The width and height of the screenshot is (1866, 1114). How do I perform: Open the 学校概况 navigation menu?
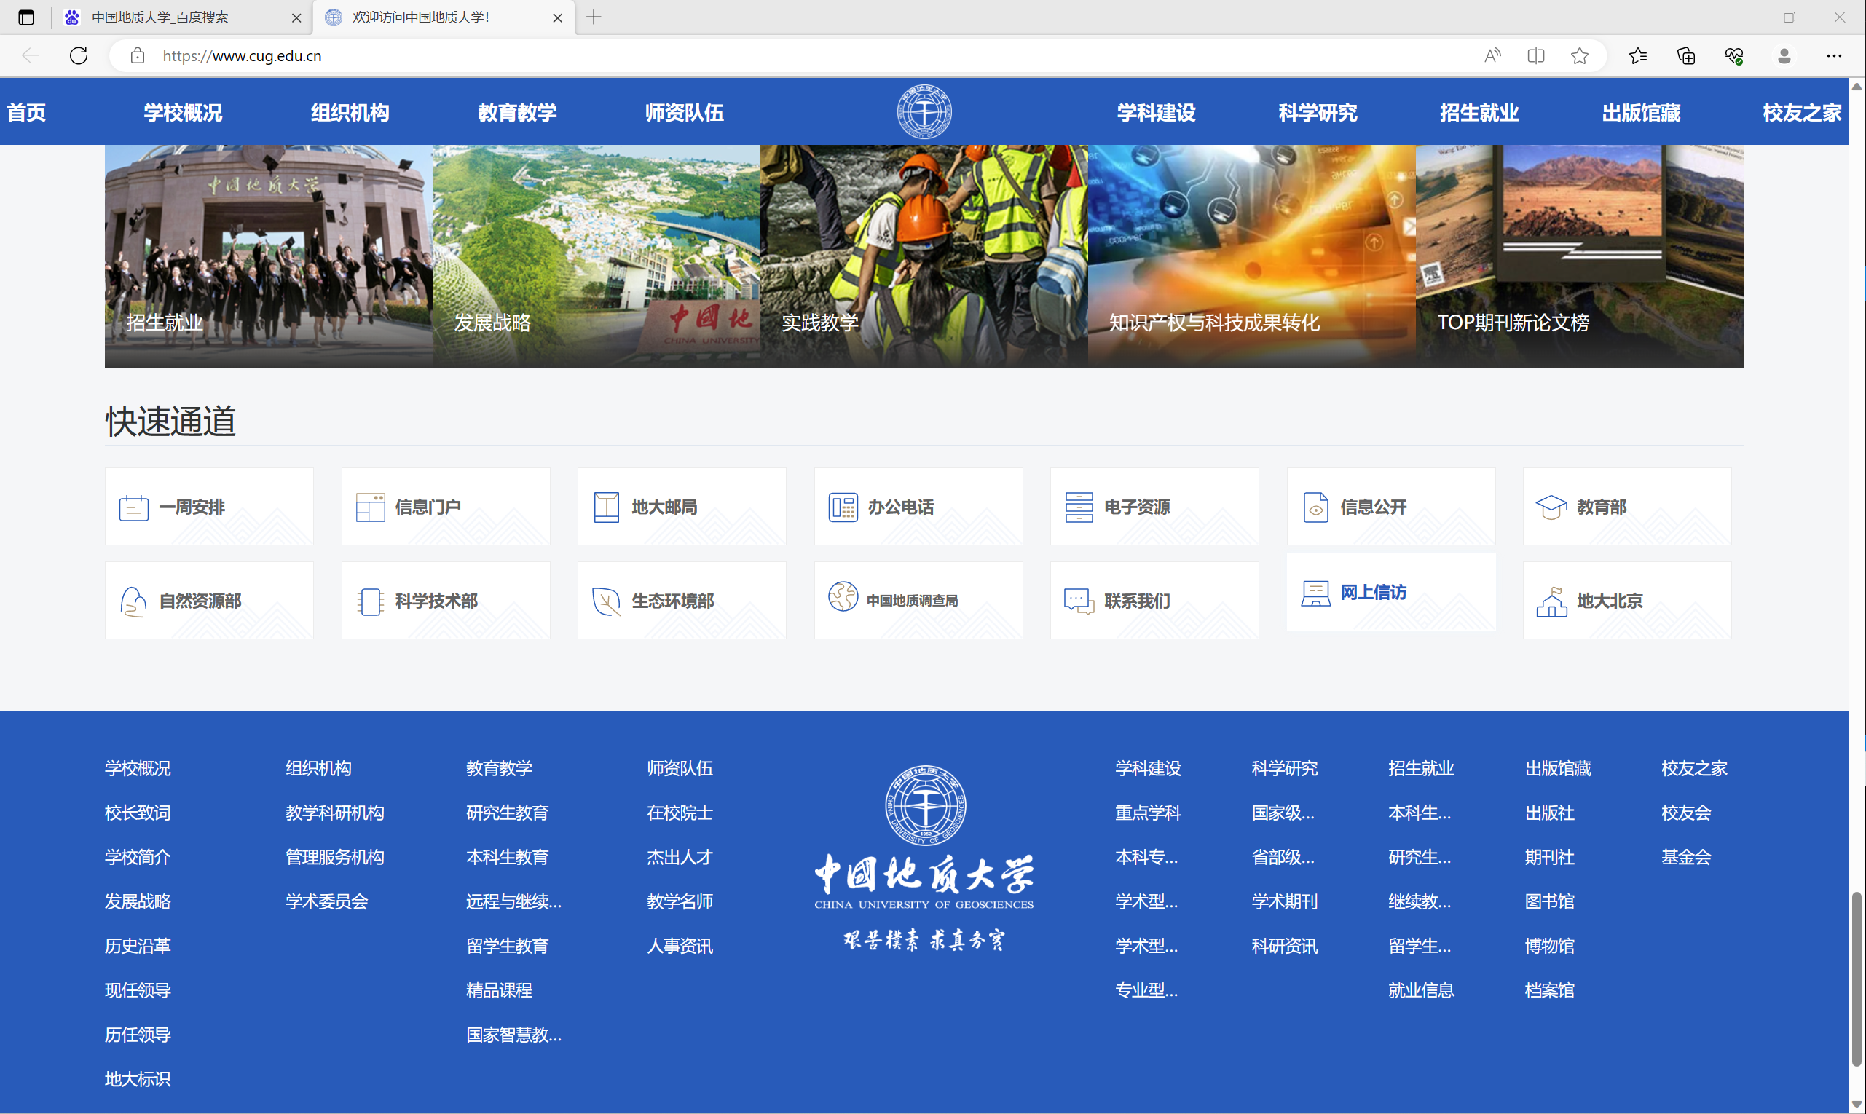click(184, 113)
